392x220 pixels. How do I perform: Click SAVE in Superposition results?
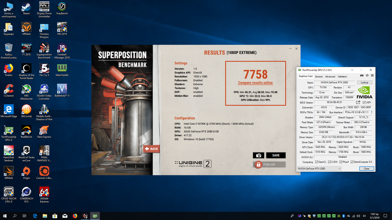[x=276, y=155]
